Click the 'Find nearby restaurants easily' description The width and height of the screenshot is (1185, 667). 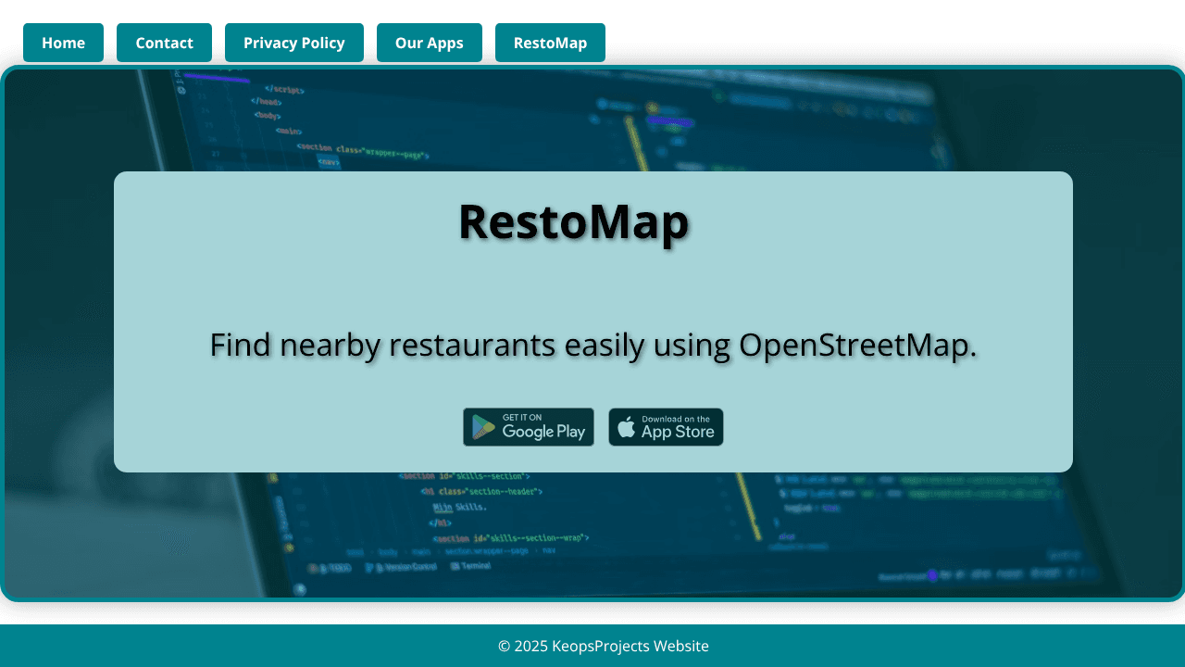(x=593, y=345)
